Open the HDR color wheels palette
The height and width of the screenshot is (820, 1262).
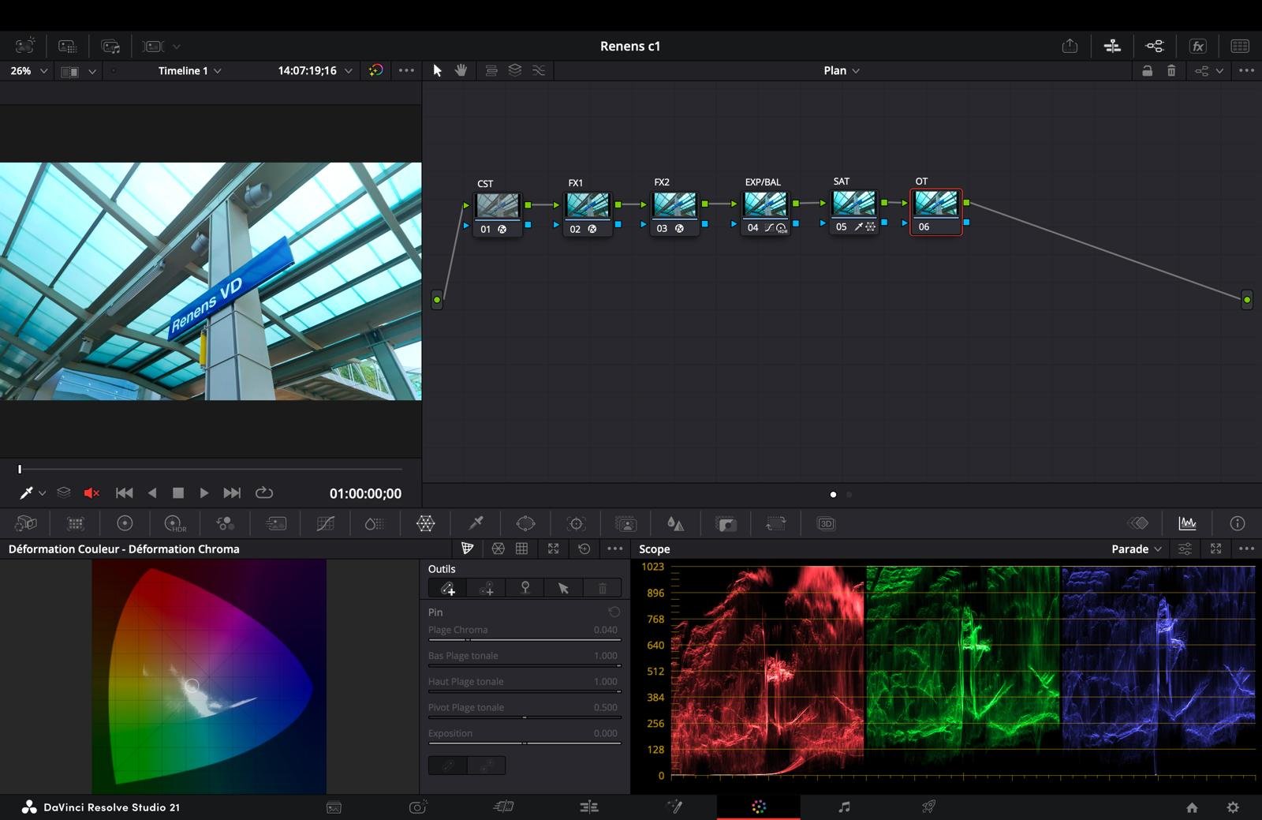click(x=175, y=523)
